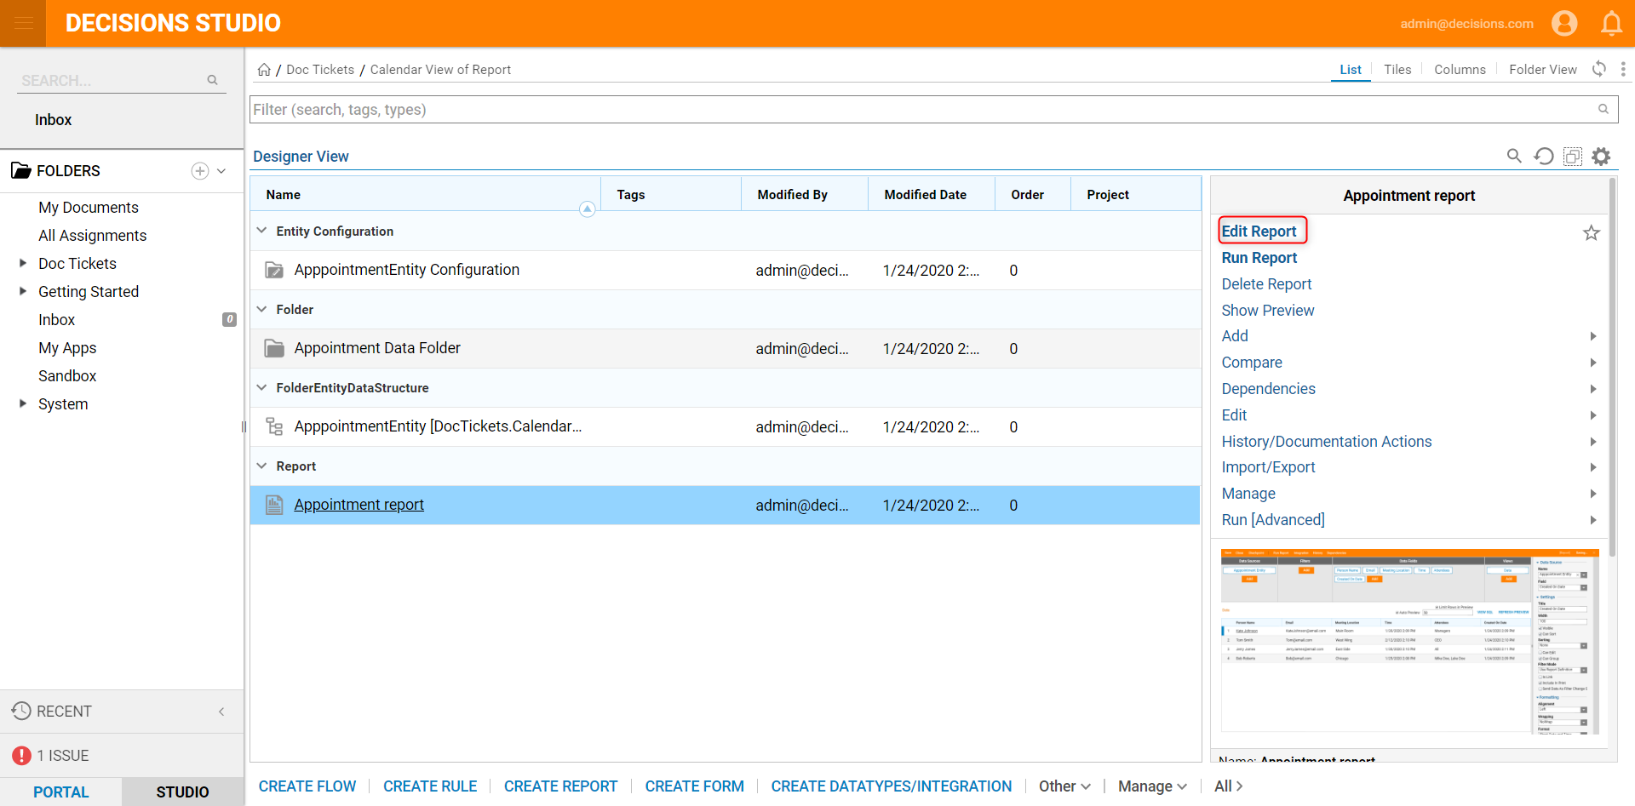This screenshot has height=806, width=1635.
Task: Switch to Columns view tab
Action: [x=1460, y=70]
